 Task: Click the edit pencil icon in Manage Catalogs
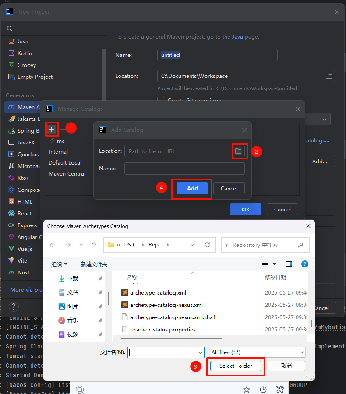coord(52,141)
